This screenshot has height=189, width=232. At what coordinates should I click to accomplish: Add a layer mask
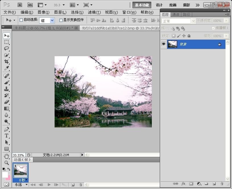tap(191, 184)
